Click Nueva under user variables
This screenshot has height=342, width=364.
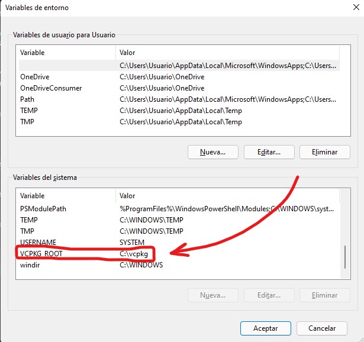[213, 152]
